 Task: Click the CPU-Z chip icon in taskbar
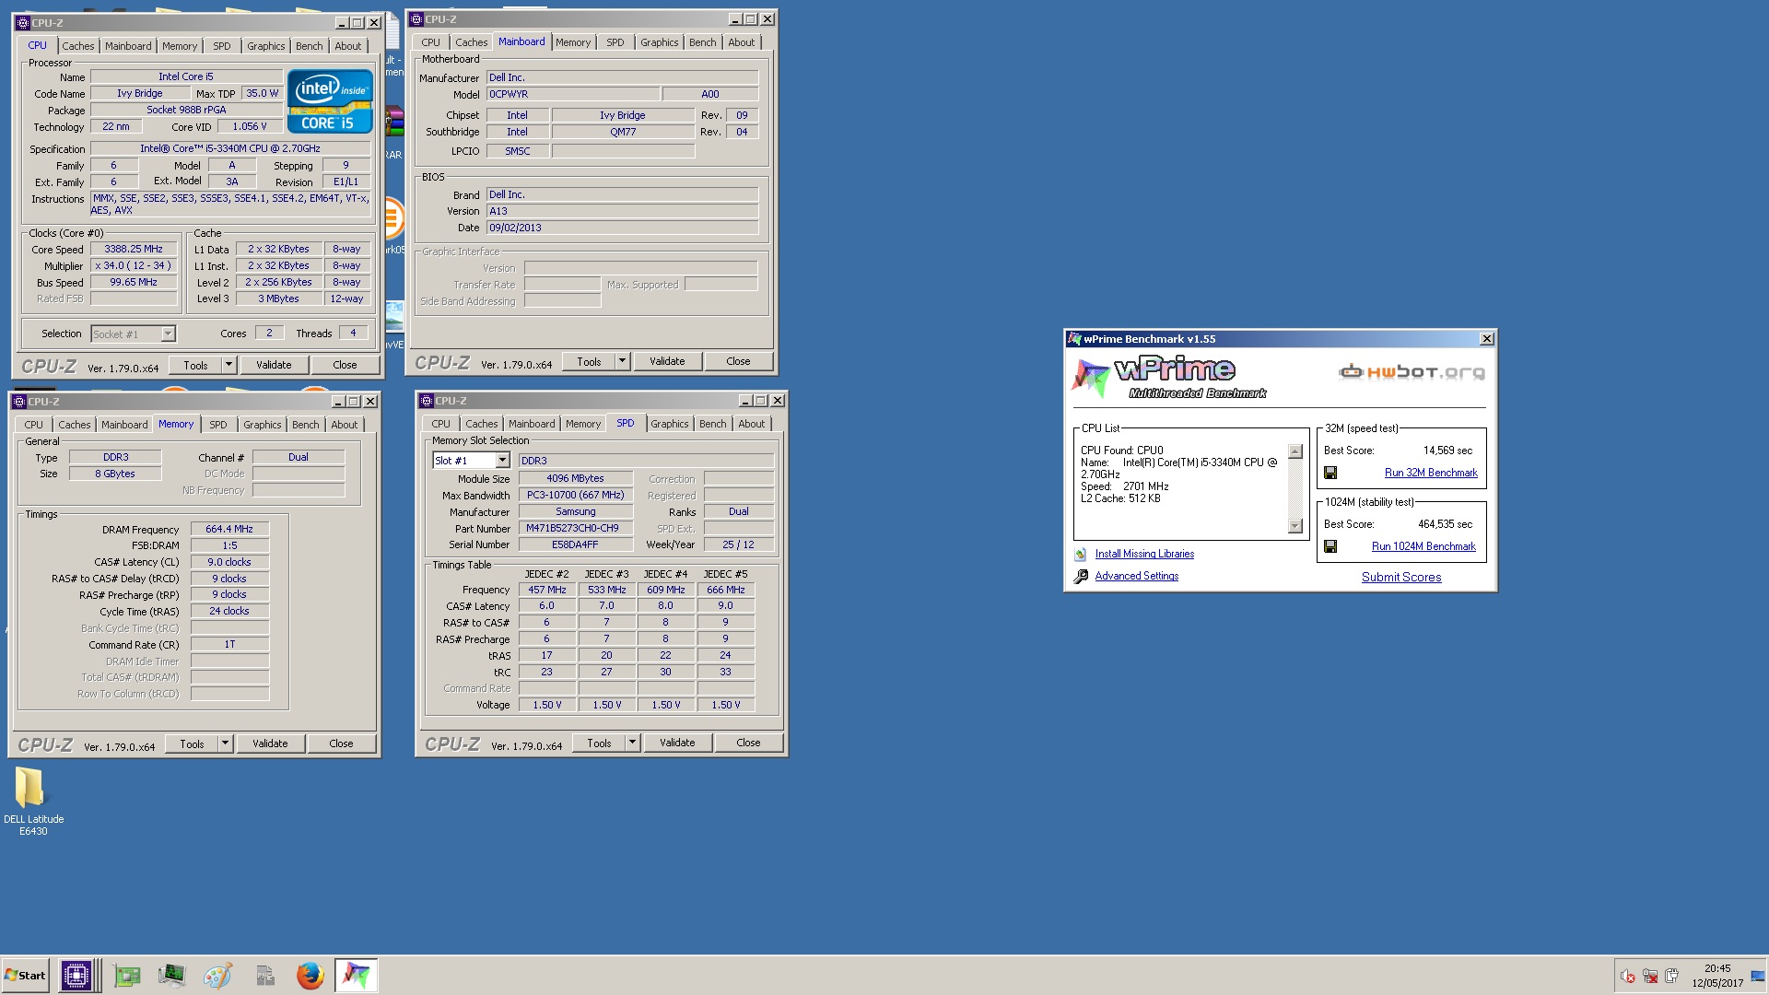pyautogui.click(x=76, y=975)
